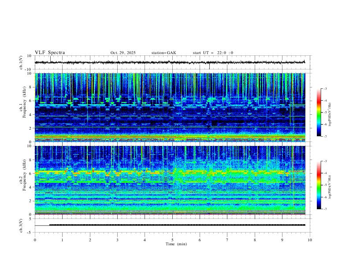Click time axis tick label "1"
349x269 pixels.
(x=62, y=240)
